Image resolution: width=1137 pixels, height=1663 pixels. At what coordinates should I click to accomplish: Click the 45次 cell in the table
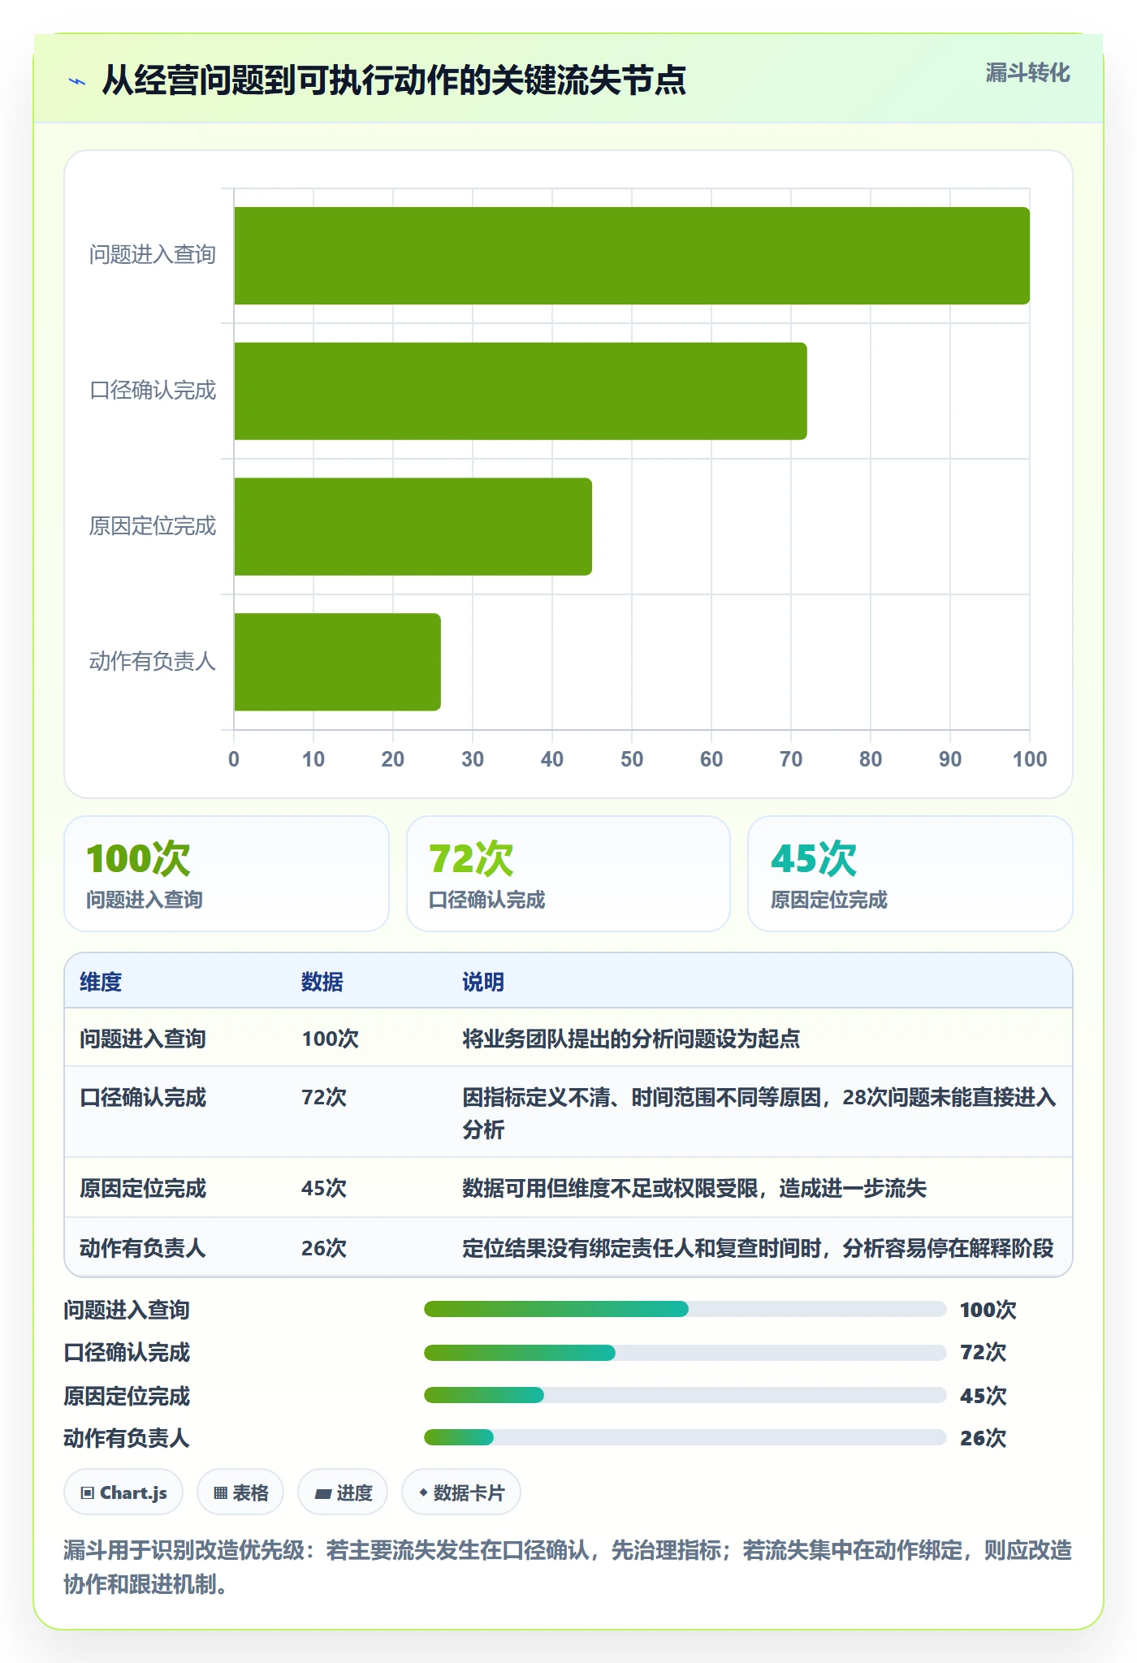tap(324, 1188)
